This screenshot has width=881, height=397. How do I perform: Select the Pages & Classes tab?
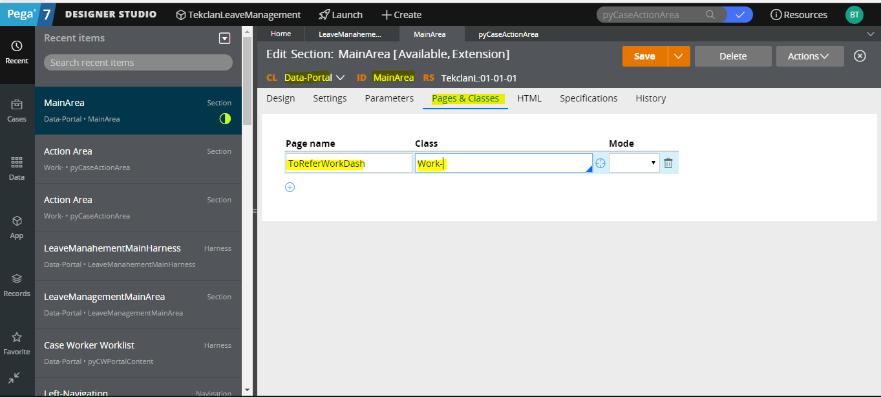point(465,98)
